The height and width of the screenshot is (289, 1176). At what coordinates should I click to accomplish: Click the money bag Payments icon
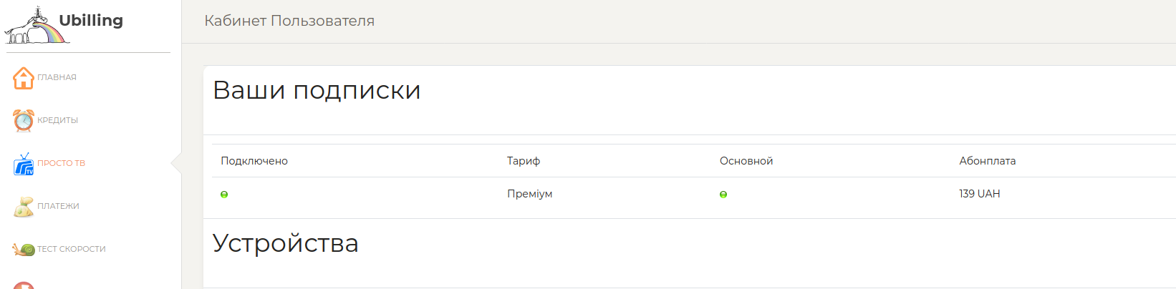coord(24,207)
